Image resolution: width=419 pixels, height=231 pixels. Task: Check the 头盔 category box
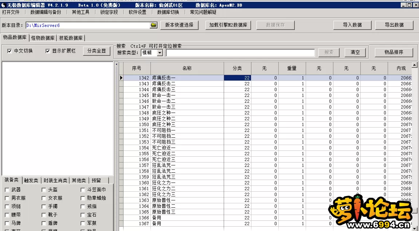pos(44,190)
